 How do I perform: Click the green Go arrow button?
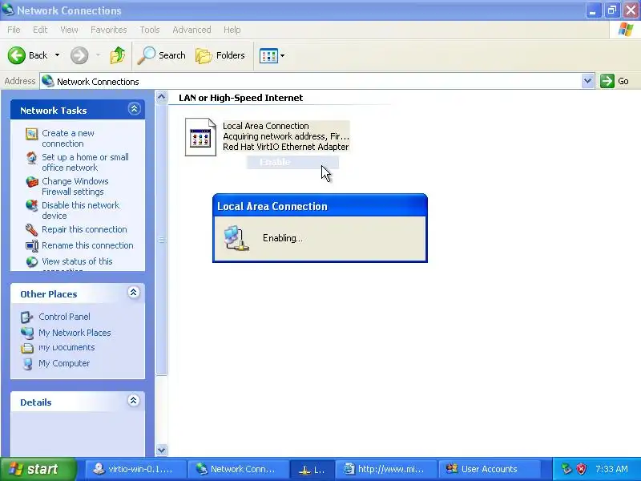tap(607, 81)
